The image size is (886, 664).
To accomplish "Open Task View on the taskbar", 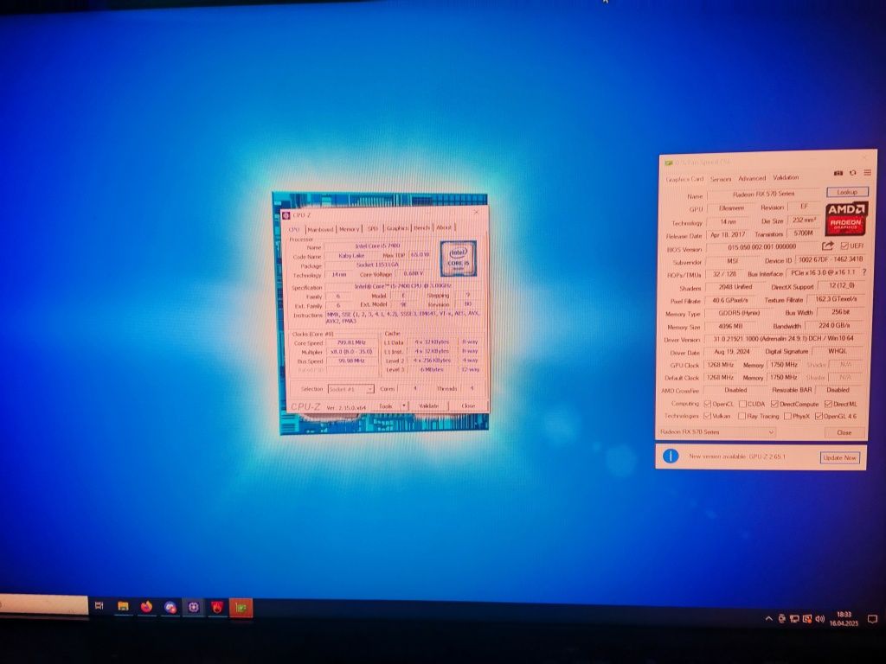I will click(x=99, y=606).
